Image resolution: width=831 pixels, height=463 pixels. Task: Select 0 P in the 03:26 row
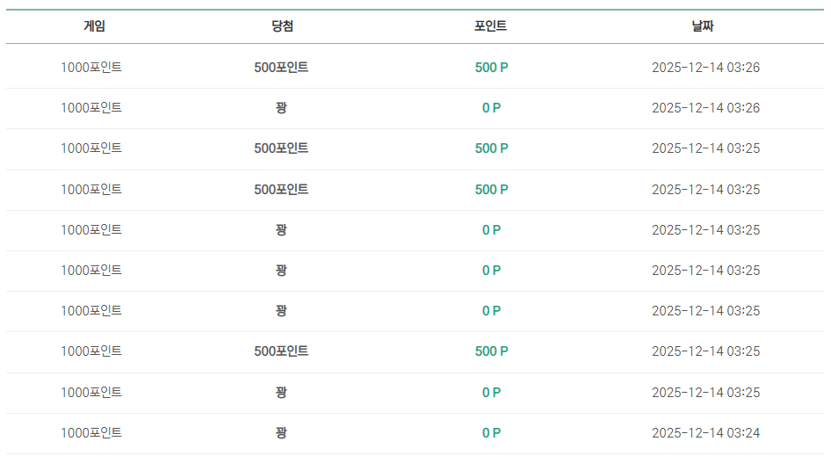[x=491, y=107]
